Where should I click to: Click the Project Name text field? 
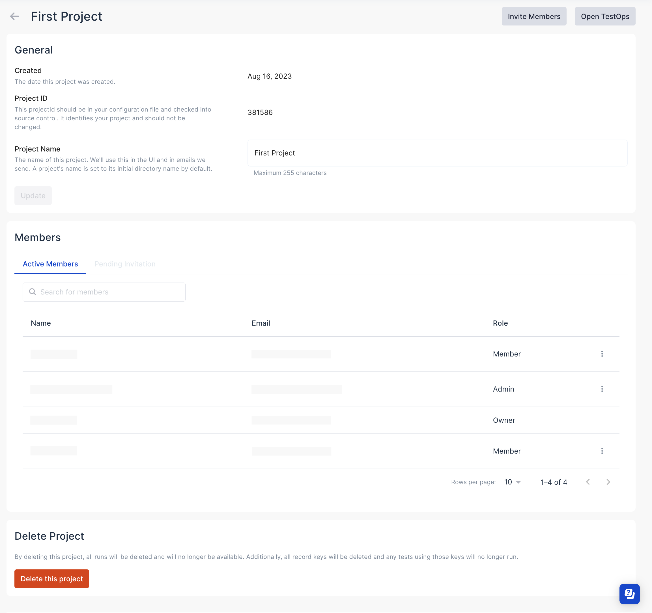click(438, 153)
